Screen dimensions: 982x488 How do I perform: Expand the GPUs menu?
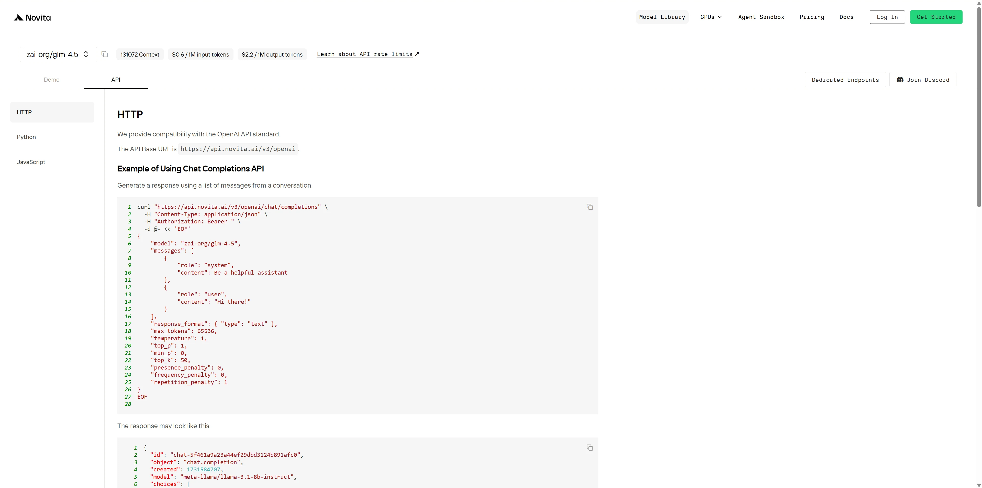click(x=711, y=17)
